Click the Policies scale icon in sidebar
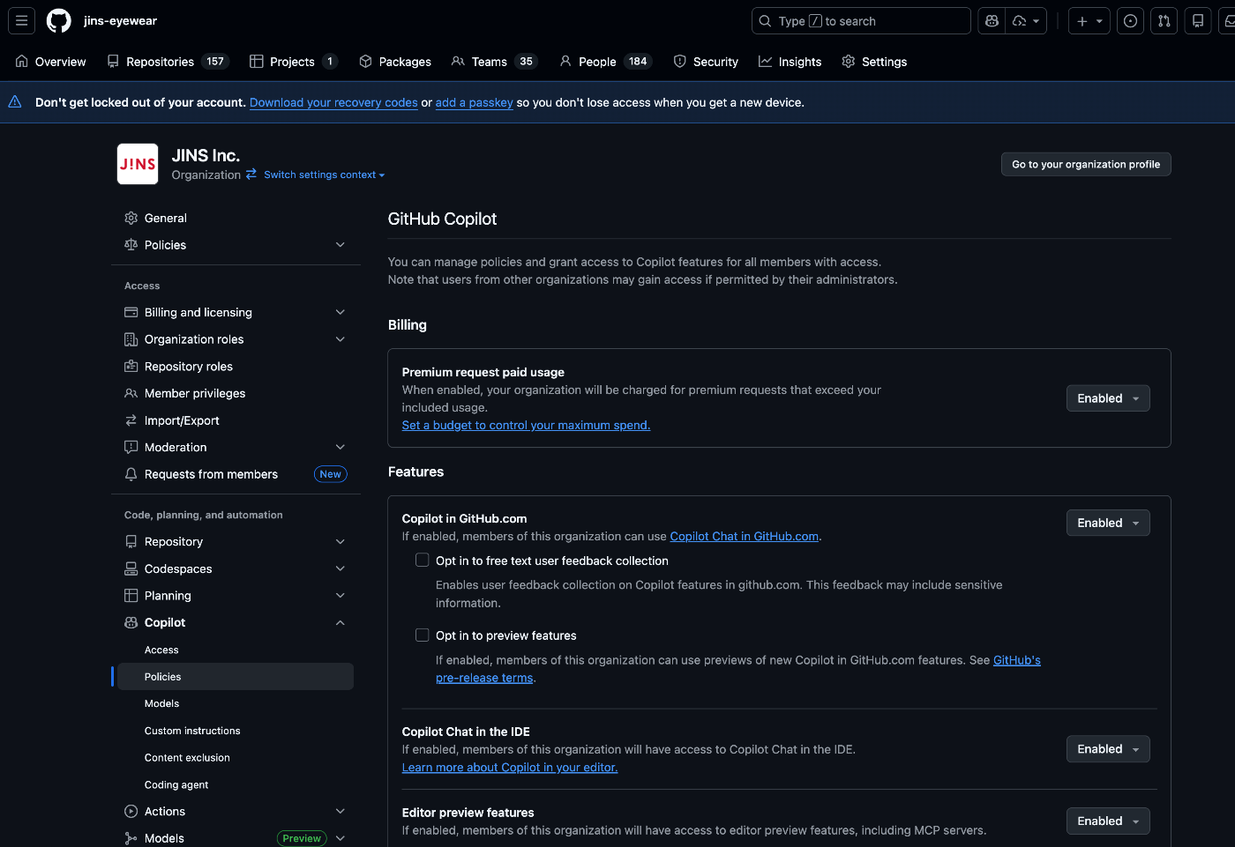 (x=131, y=245)
